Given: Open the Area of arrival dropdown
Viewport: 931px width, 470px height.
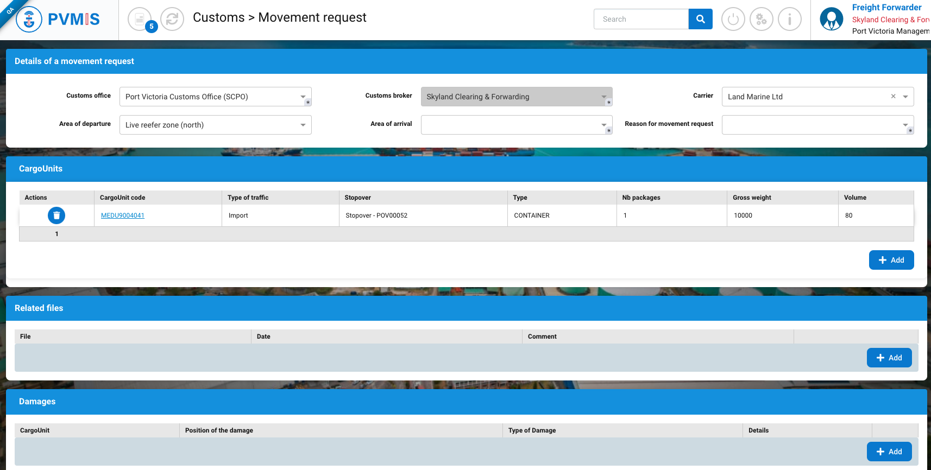Looking at the screenshot, I should click(603, 125).
